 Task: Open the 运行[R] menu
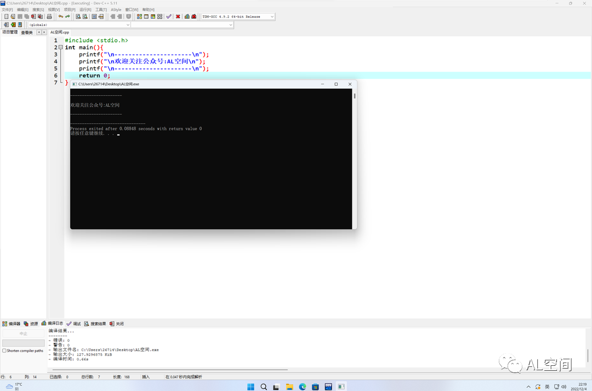86,9
